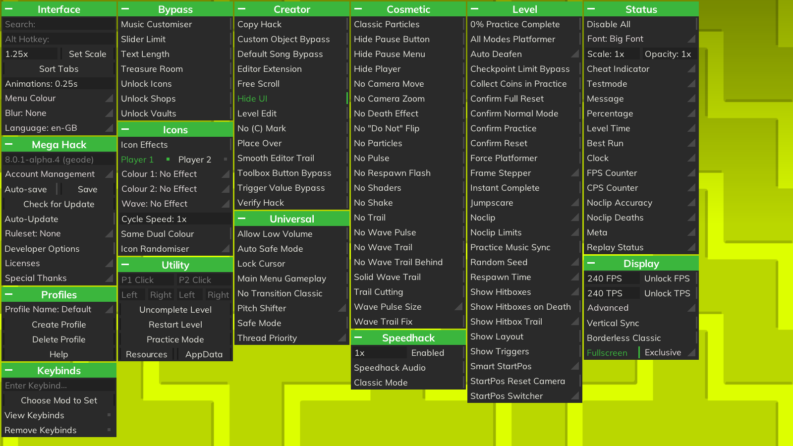Focus the Search field in Interface panel

58,24
